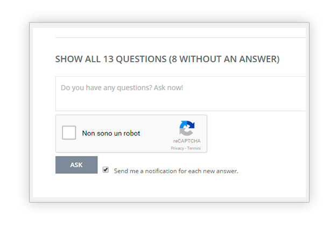
Task: Tick the "Non sono un robot" checkbox
Action: click(x=69, y=133)
